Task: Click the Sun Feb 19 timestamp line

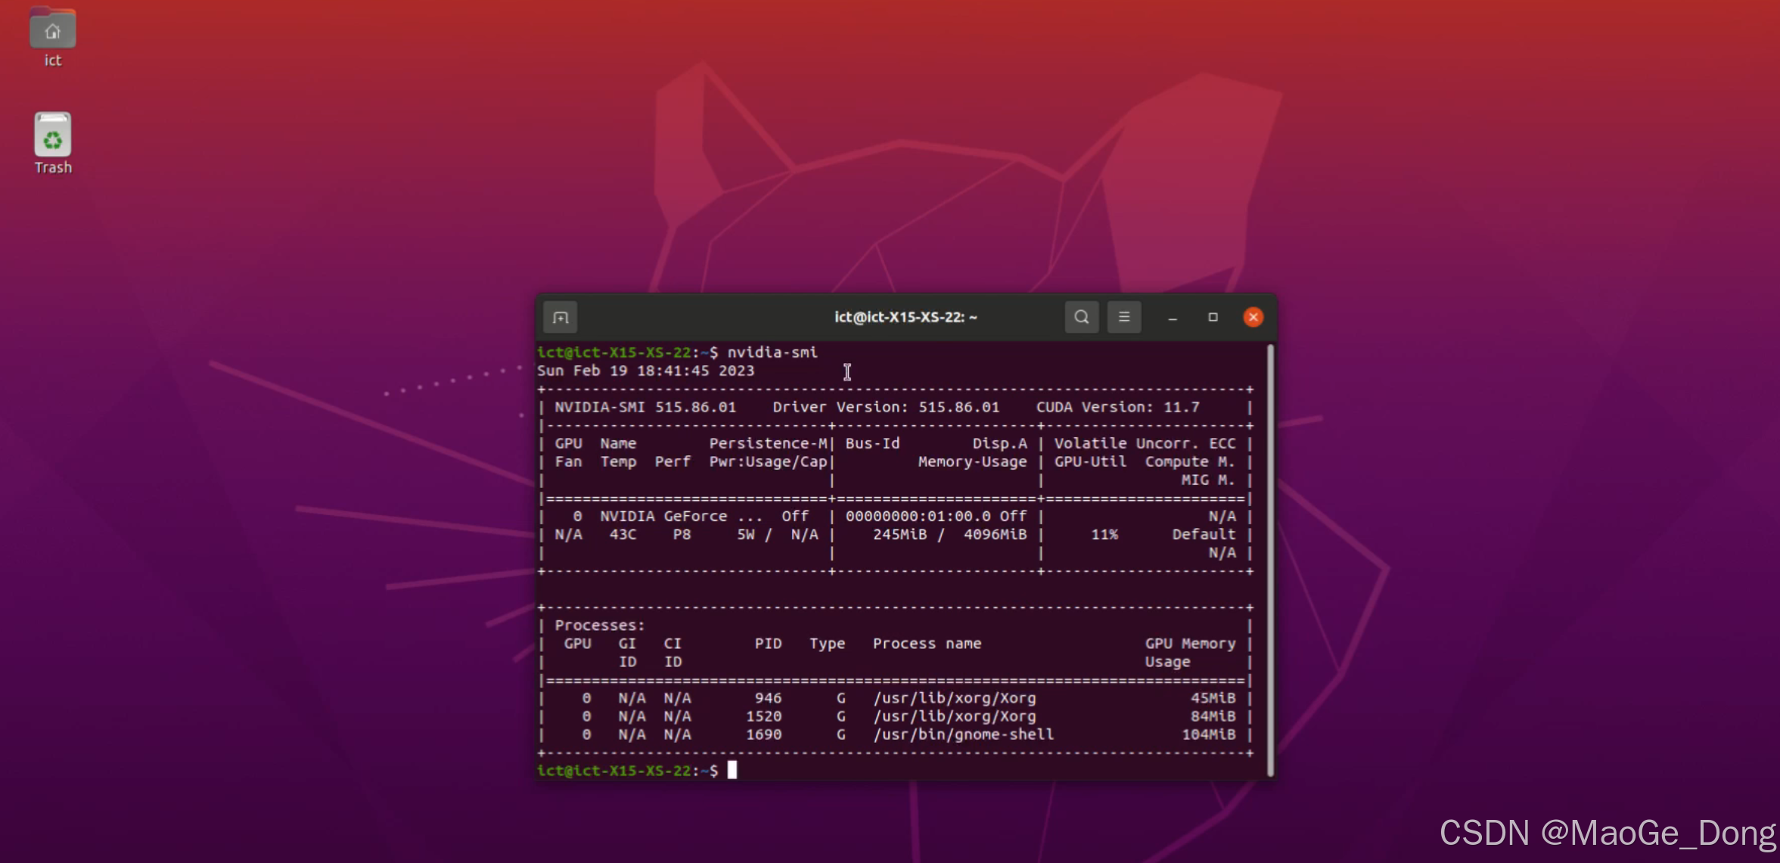Action: (x=645, y=371)
